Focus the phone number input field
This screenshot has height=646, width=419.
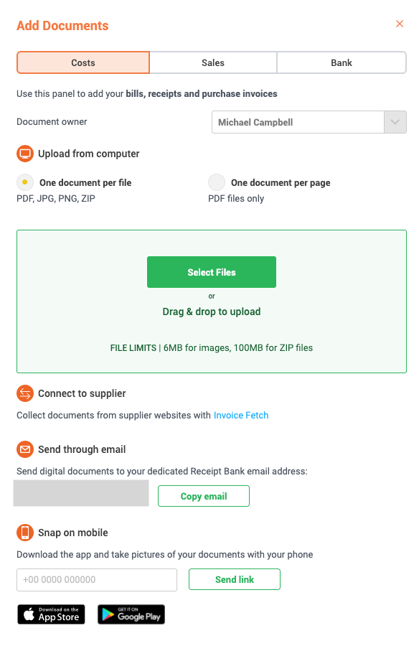[x=97, y=580]
